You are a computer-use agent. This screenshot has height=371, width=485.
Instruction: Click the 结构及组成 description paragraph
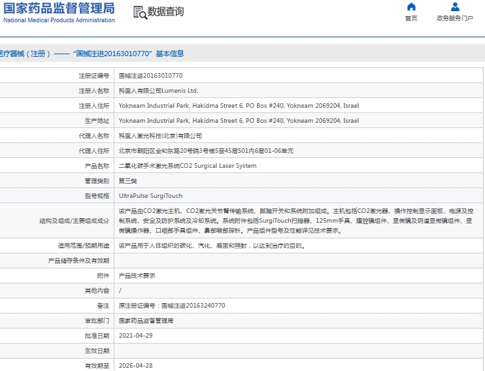pos(296,221)
